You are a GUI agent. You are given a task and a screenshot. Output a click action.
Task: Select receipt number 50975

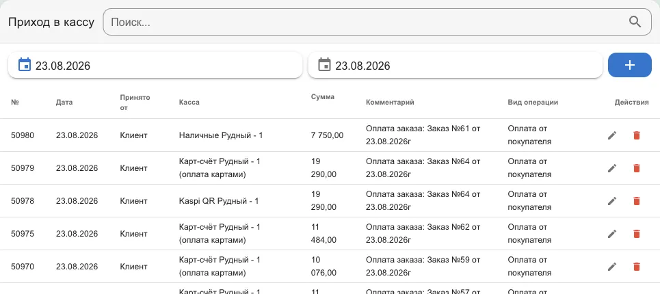pyautogui.click(x=23, y=234)
